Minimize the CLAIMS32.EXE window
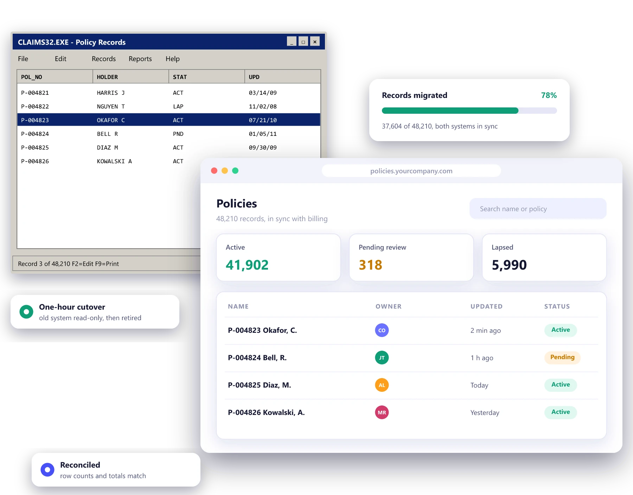The image size is (633, 495). (292, 41)
